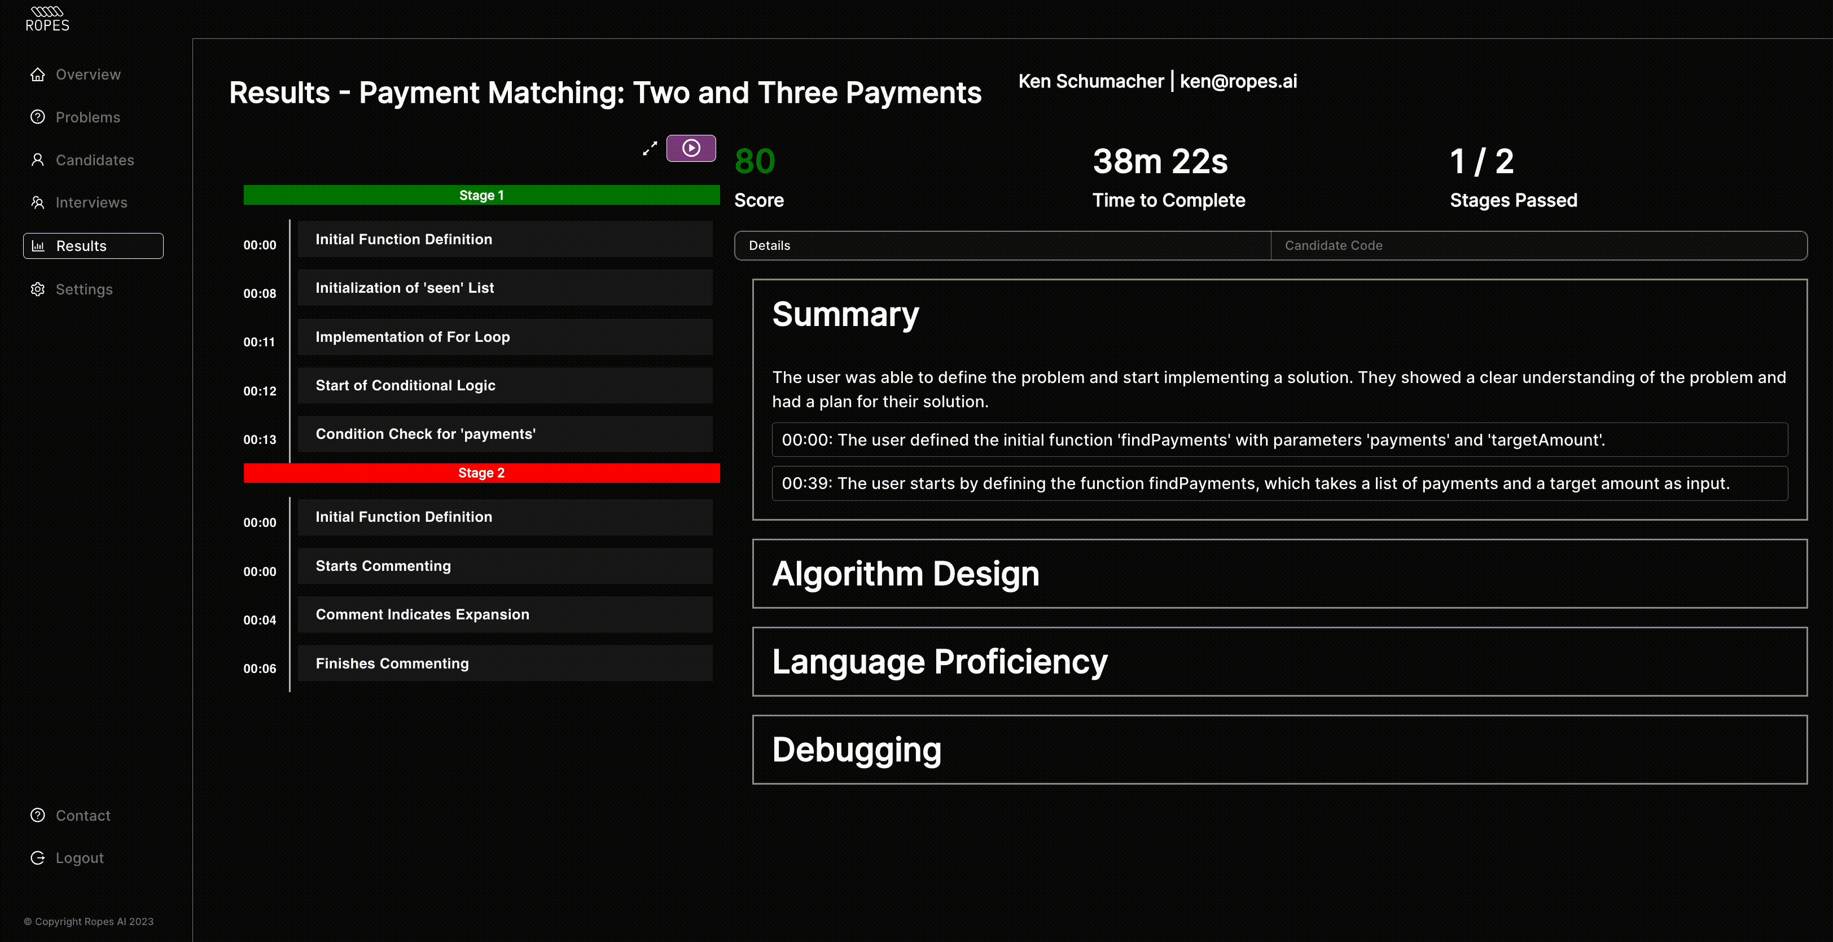Play the session recording
This screenshot has height=942, width=1833.
point(691,148)
